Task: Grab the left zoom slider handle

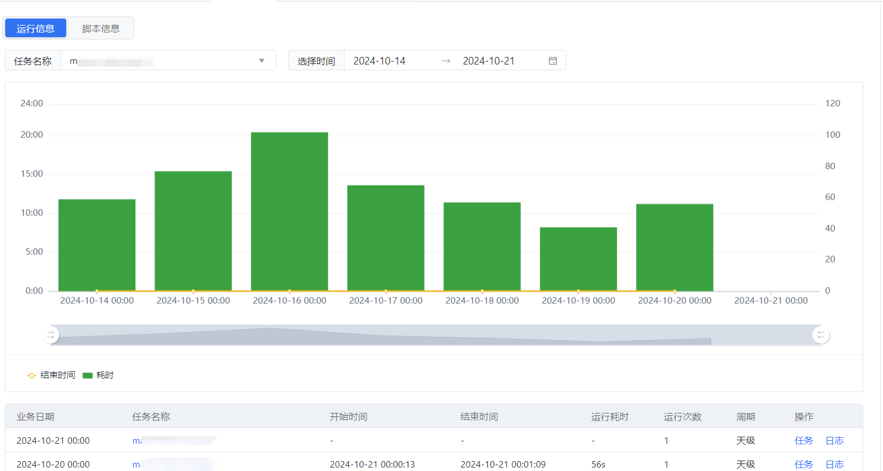Action: [x=51, y=335]
